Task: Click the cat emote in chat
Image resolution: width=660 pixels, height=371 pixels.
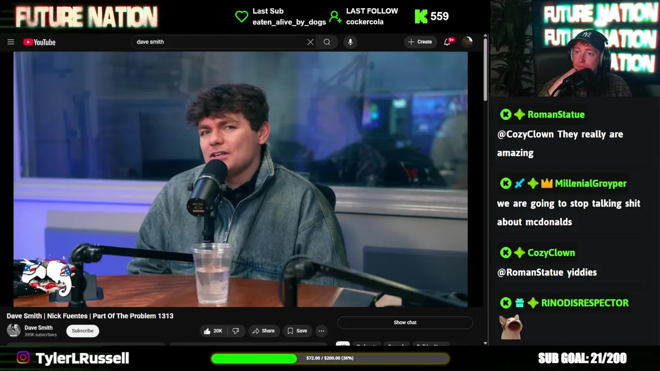Action: 510,327
